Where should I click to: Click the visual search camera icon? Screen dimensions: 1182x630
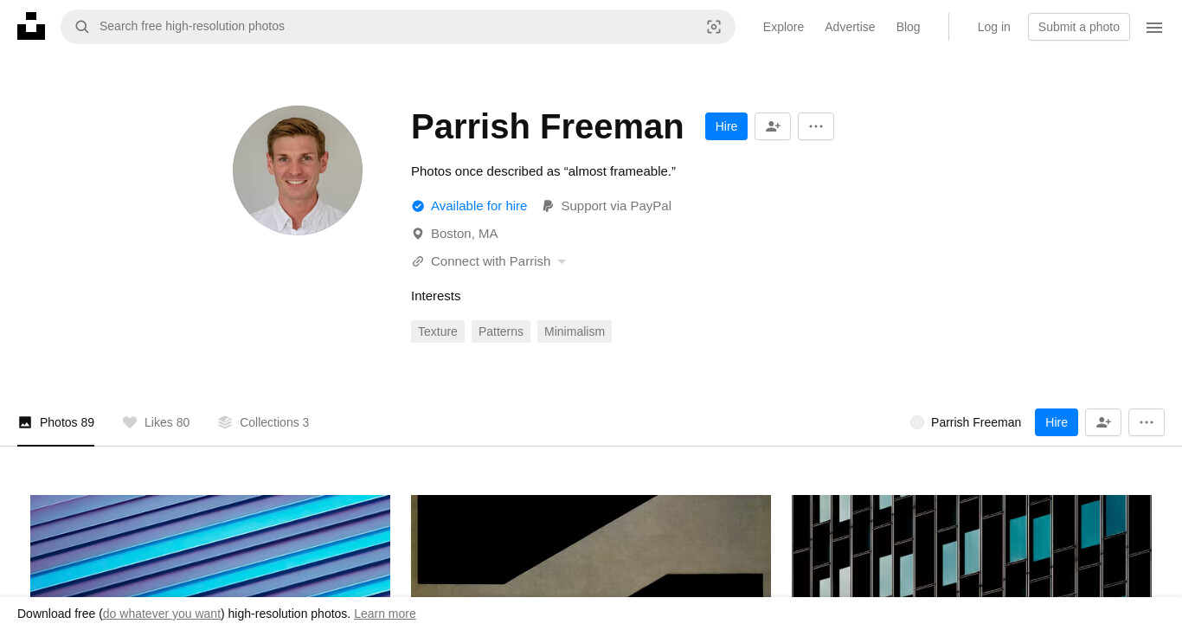[x=714, y=27]
